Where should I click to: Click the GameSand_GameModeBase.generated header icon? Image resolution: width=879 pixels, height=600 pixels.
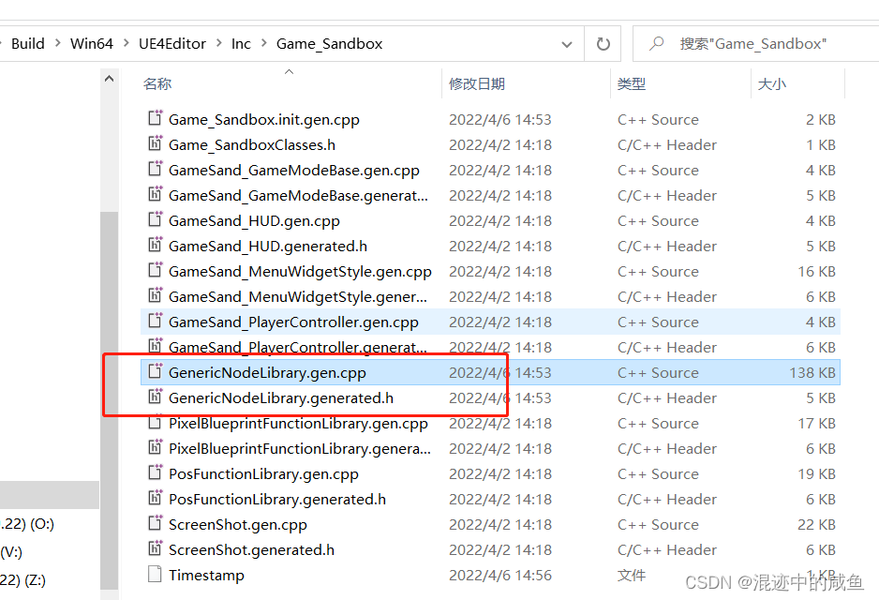pyautogui.click(x=155, y=194)
